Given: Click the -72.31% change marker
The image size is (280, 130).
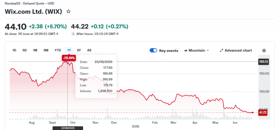Looking at the screenshot, I should coord(69,58).
